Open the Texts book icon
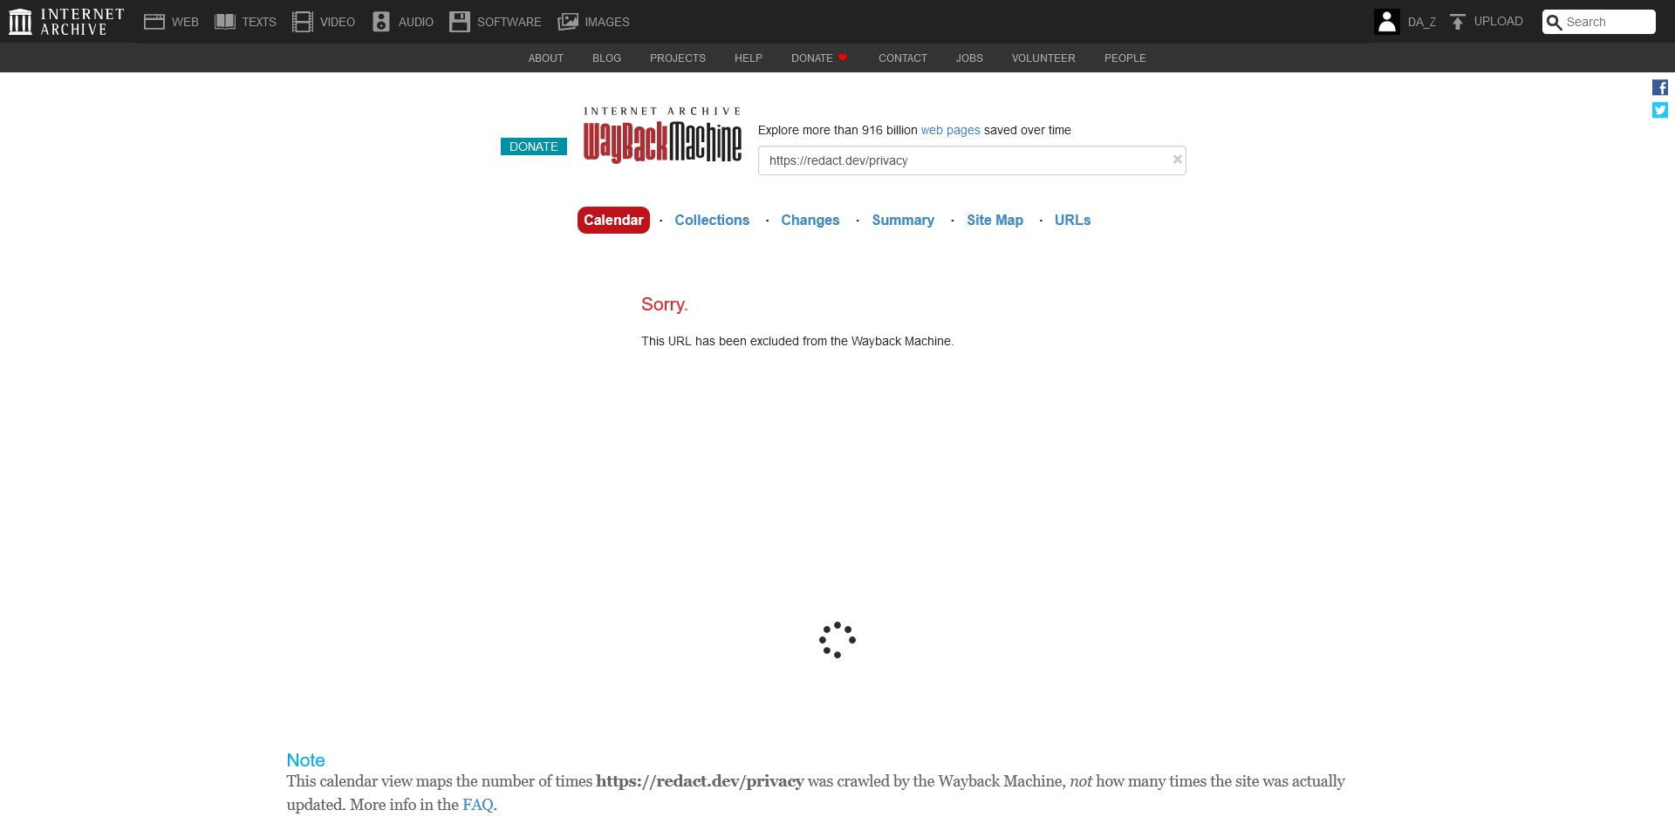The width and height of the screenshot is (1675, 817). pyautogui.click(x=225, y=22)
